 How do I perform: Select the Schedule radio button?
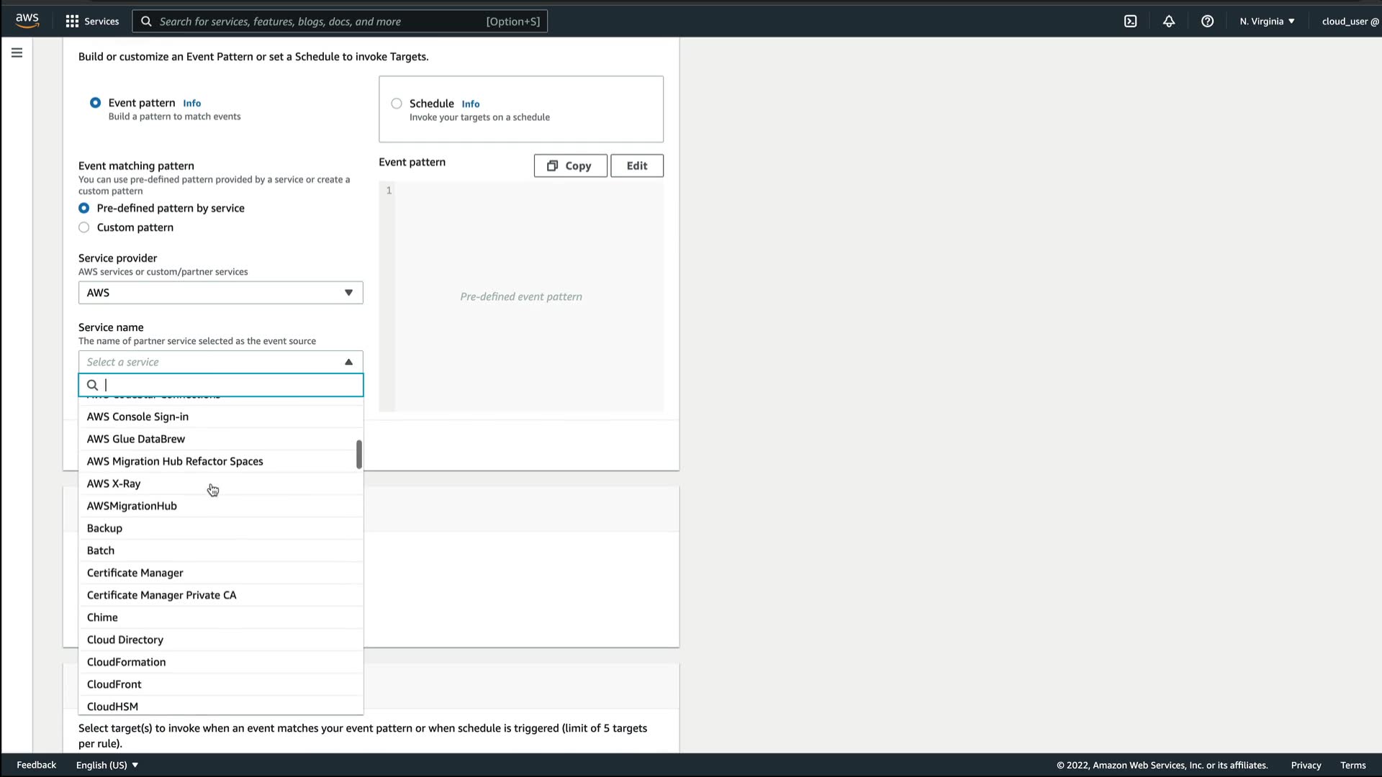[x=397, y=104]
